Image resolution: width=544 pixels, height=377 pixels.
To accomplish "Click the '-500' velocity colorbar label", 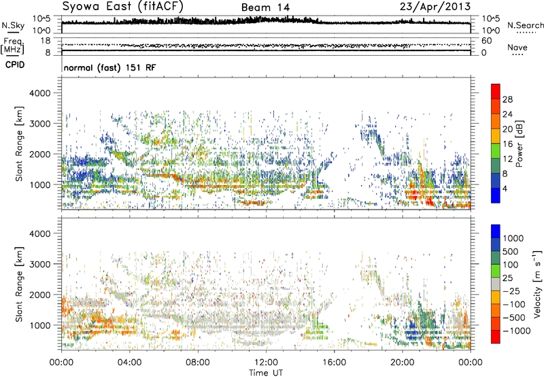I will (x=514, y=317).
